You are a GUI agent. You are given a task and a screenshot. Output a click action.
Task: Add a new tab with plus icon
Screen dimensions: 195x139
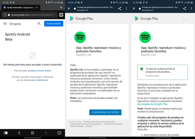[61, 7]
